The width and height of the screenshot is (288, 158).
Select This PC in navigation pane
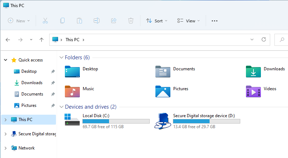coord(29,120)
